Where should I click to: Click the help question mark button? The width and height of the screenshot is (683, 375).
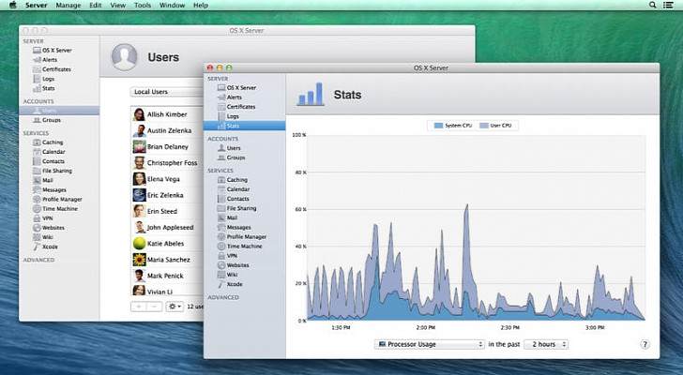645,344
